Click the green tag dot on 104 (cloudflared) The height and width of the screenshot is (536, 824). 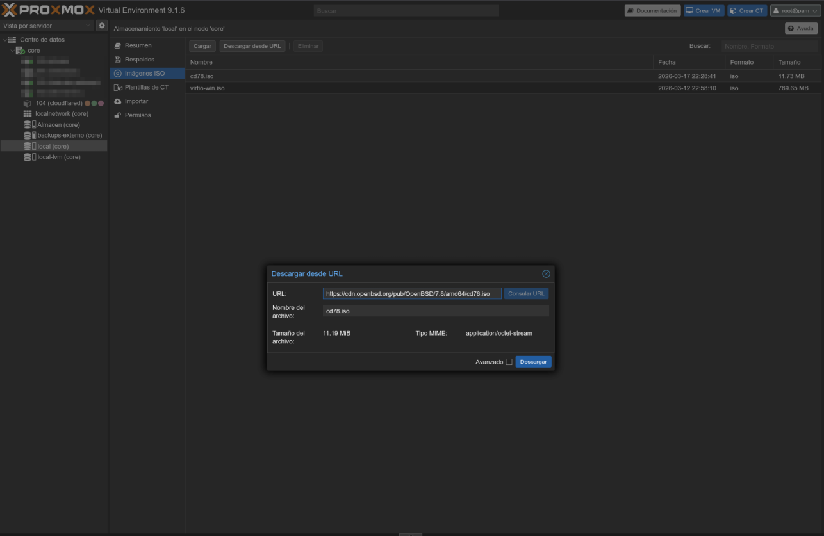(x=94, y=103)
